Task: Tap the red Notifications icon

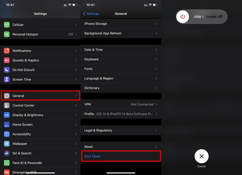Action: tap(7, 51)
